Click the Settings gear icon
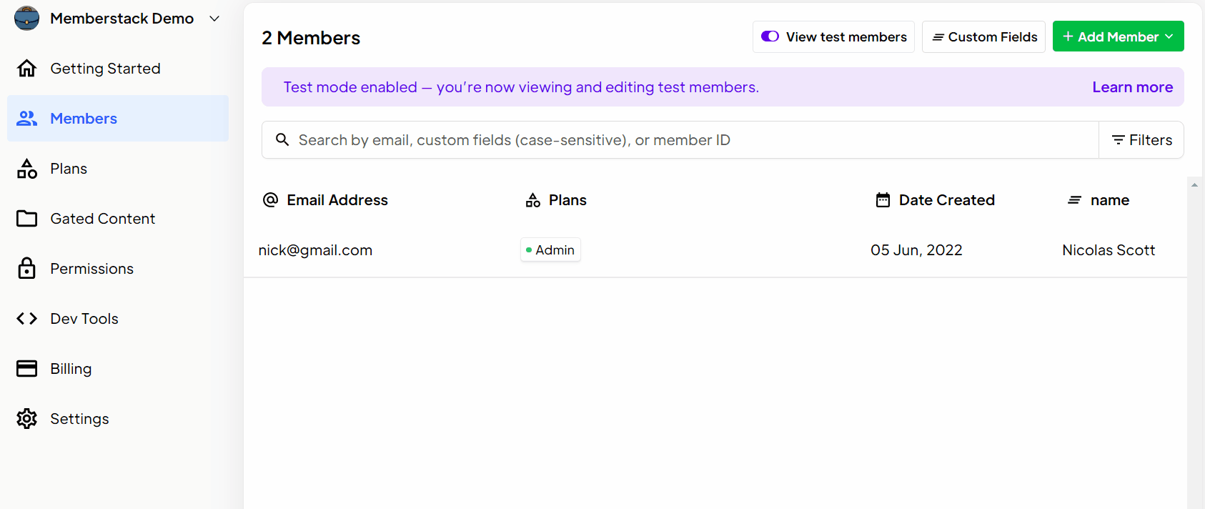1205x509 pixels. [x=26, y=418]
